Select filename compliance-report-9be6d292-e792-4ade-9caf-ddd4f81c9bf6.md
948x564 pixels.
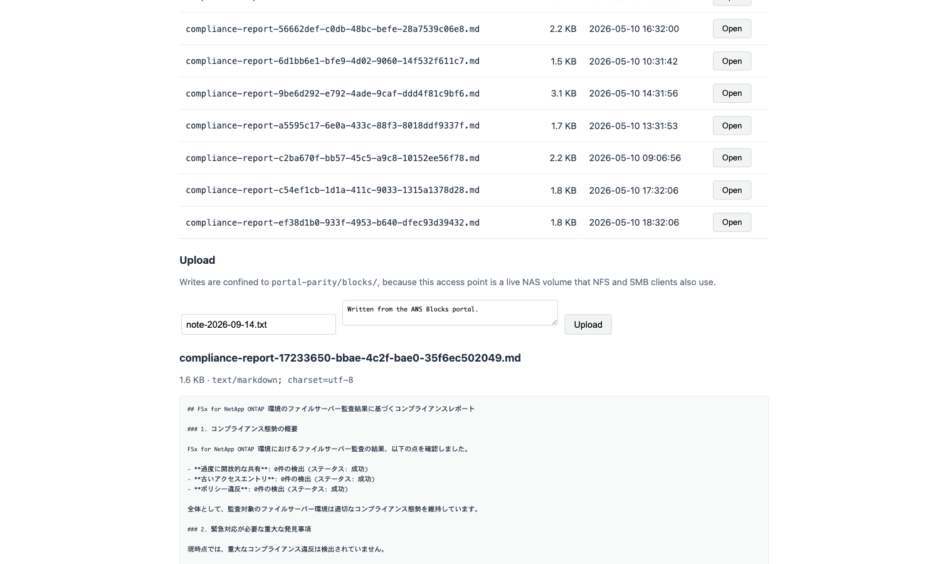[332, 93]
